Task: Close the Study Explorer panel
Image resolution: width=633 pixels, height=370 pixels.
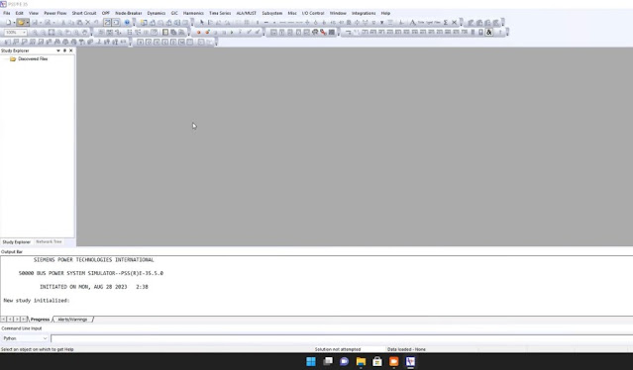Action: coord(71,50)
